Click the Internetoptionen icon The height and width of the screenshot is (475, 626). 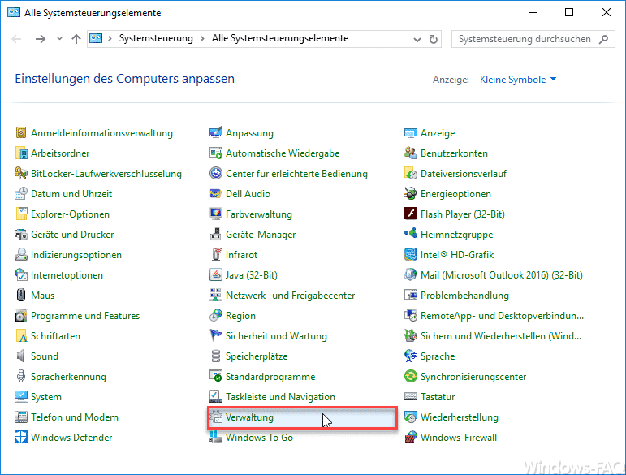pos(21,275)
